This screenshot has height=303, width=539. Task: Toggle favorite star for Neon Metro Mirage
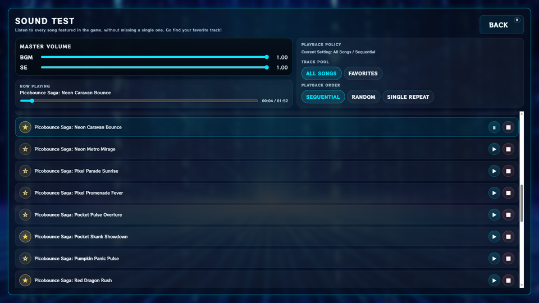pos(25,149)
